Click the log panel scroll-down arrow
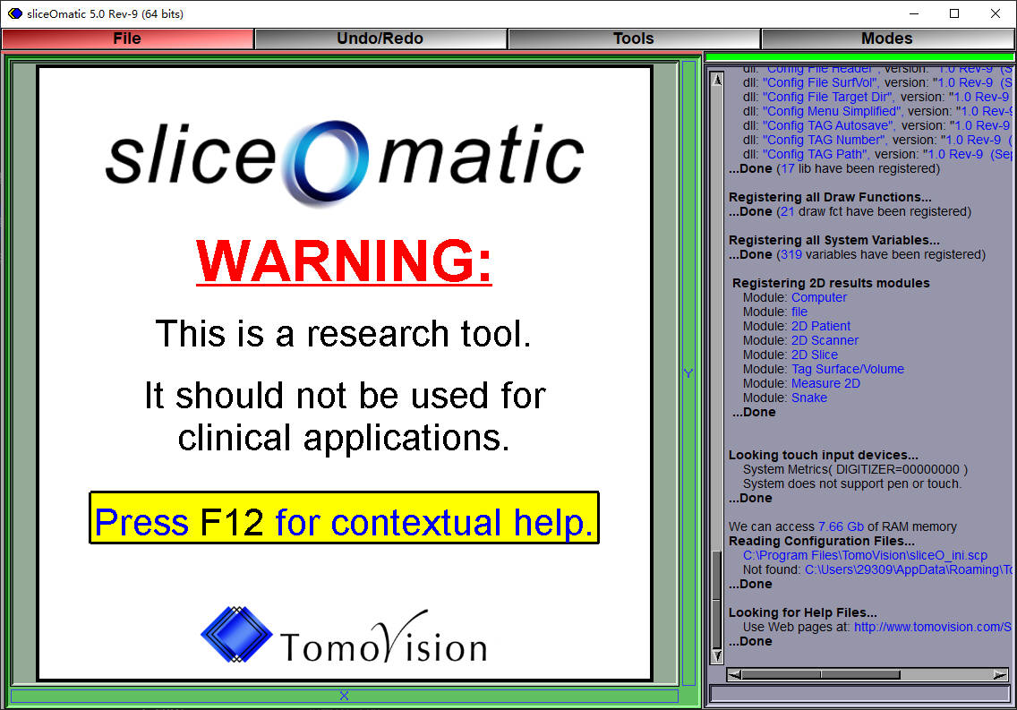1017x710 pixels. 717,655
